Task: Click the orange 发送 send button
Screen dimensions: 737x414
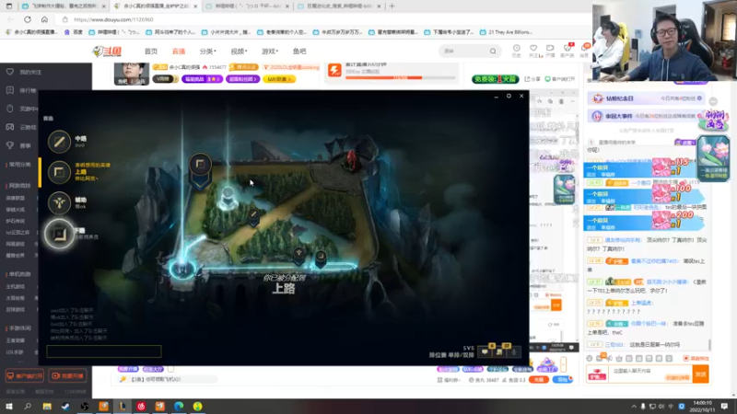Action: [x=700, y=374]
